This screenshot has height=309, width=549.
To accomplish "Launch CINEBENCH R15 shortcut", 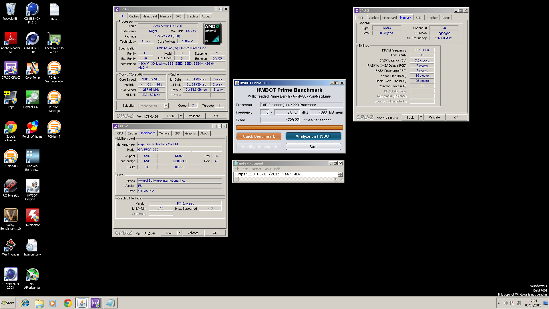I will pos(32,42).
